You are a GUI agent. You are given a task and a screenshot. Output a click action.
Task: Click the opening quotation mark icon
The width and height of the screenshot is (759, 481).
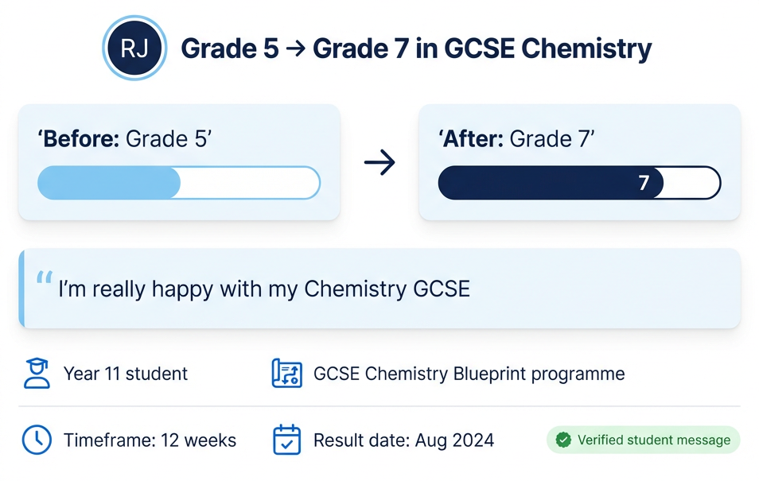[45, 277]
